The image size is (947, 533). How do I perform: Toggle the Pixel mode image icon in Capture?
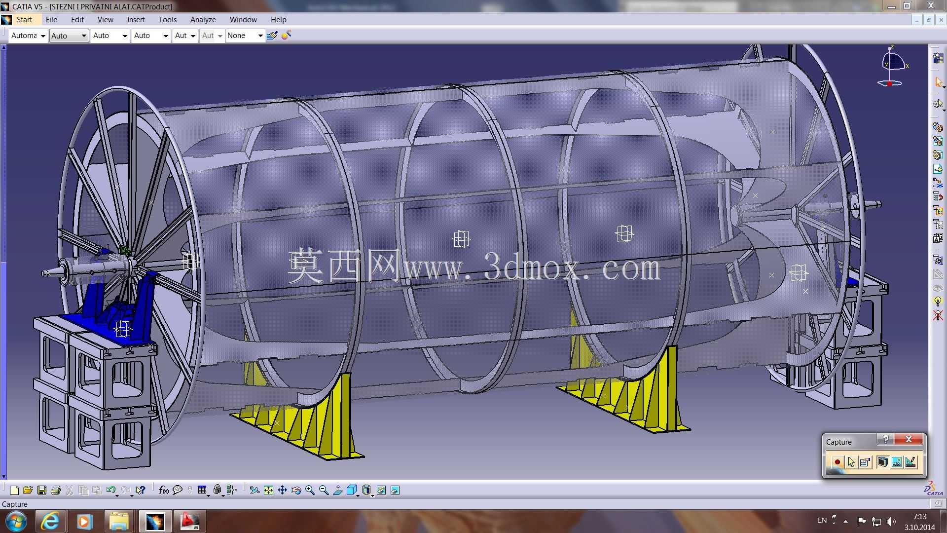pos(897,462)
